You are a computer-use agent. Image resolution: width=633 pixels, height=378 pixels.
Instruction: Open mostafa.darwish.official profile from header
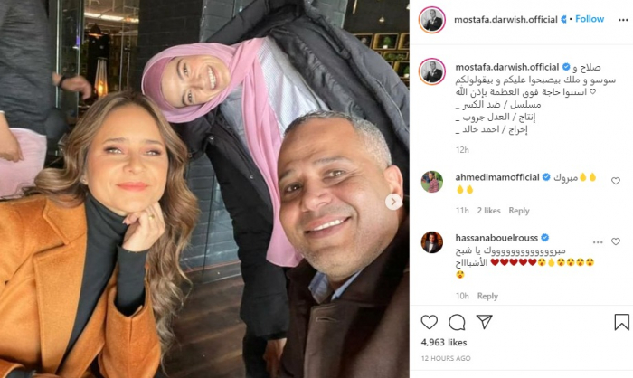(505, 19)
